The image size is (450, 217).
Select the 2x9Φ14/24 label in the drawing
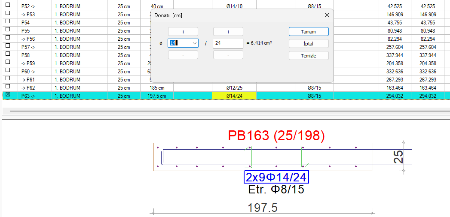coord(276,177)
